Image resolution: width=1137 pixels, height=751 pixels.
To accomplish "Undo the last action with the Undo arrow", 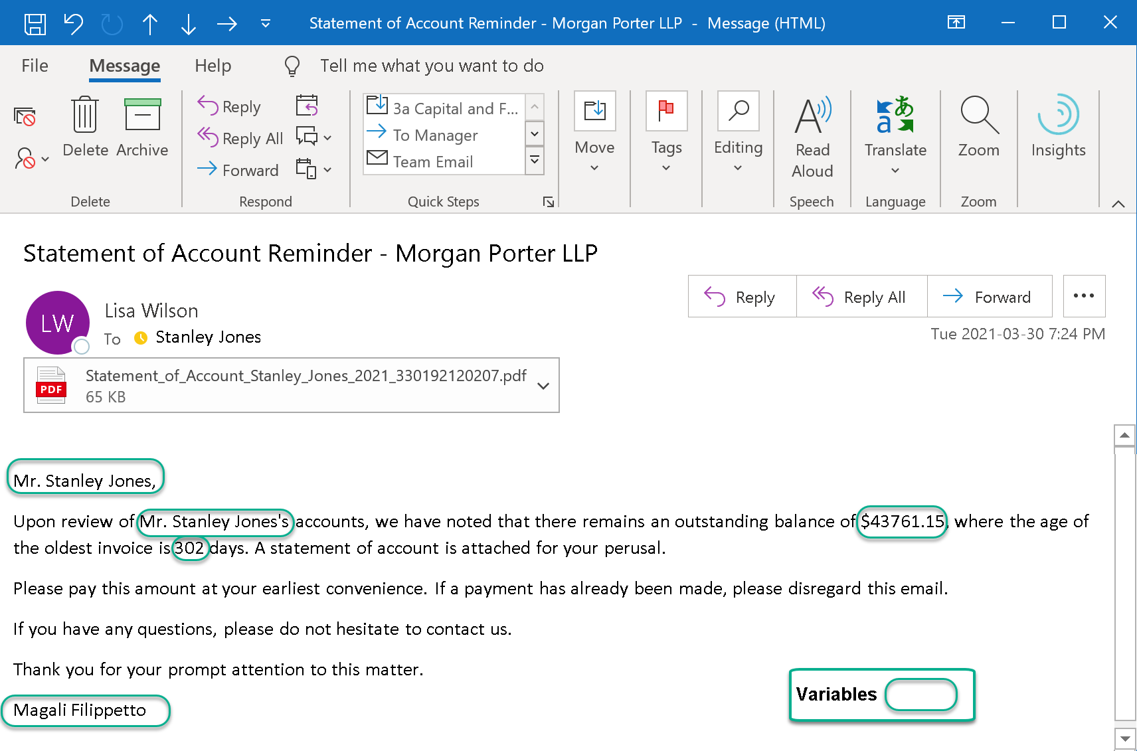I will (74, 24).
